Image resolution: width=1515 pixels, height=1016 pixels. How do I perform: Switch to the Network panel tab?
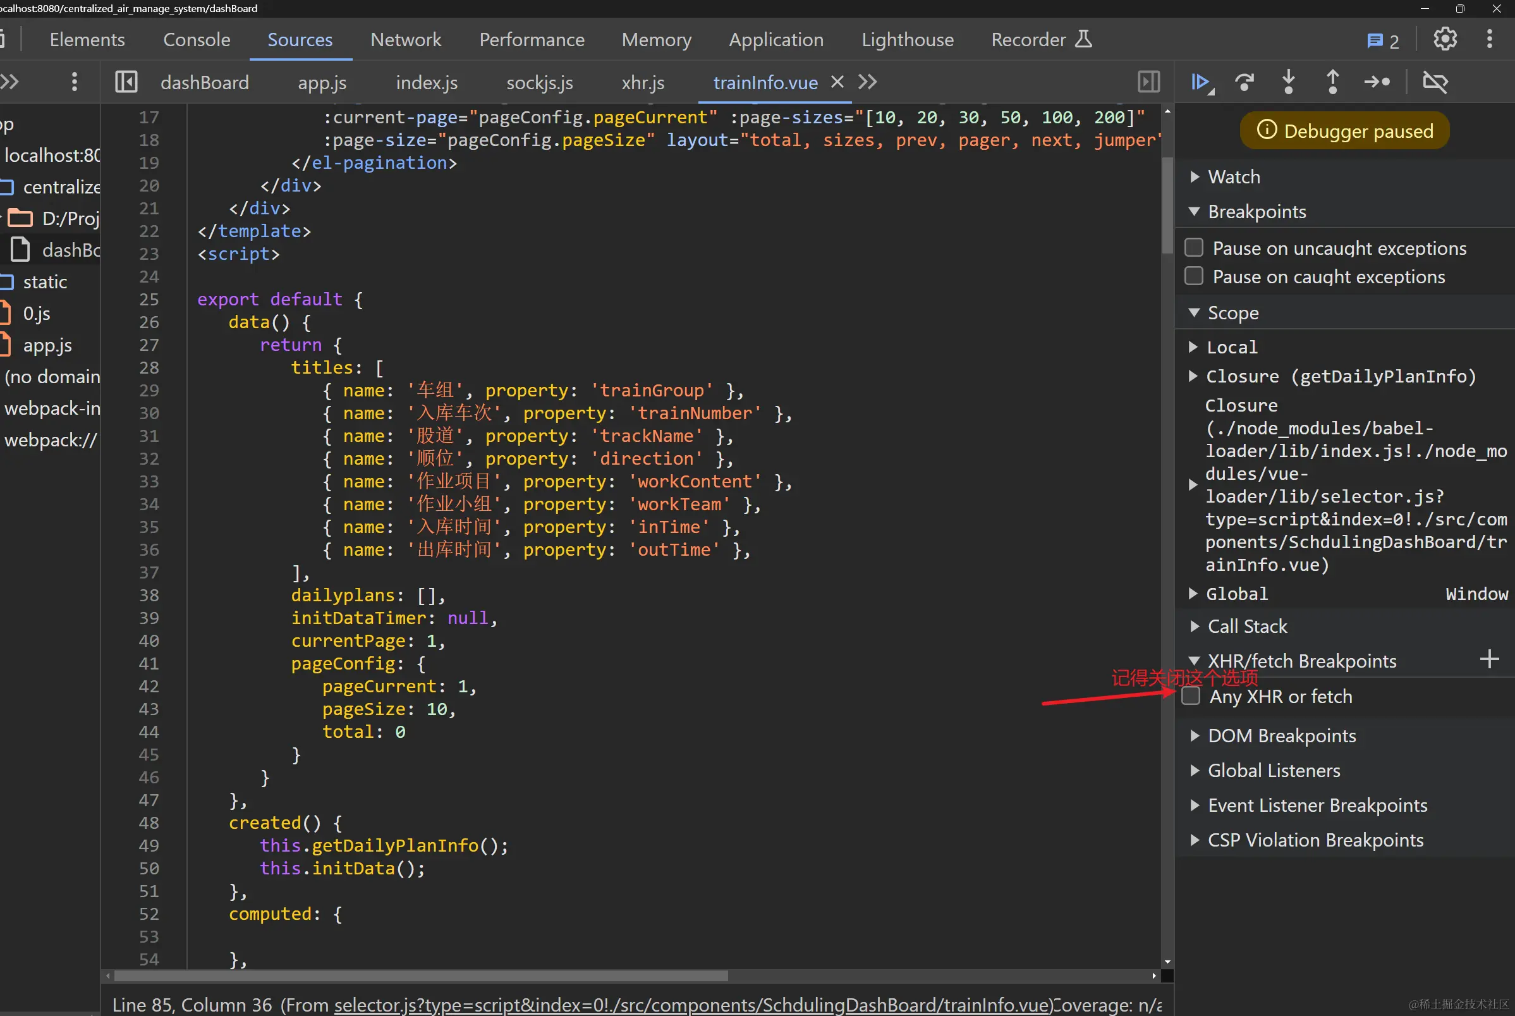pos(406,40)
